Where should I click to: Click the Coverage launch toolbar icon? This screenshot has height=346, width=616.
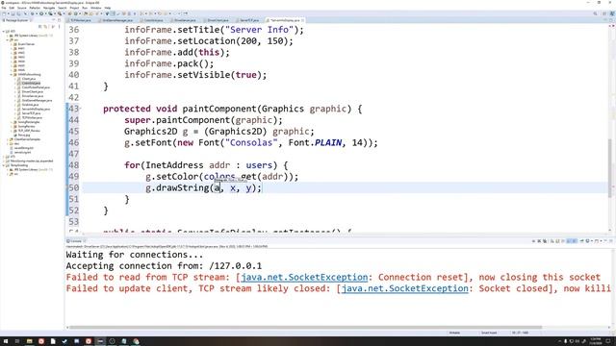coord(50,13)
